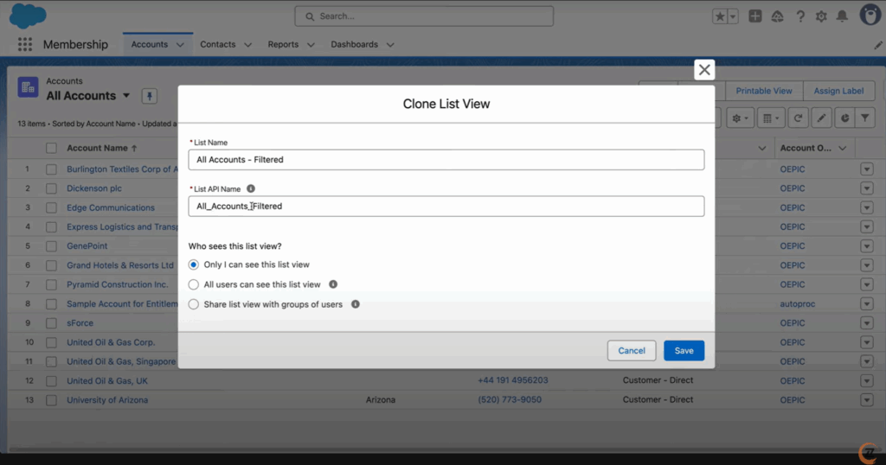This screenshot has width=886, height=465.
Task: Expand the Accounts tab dropdown chevron
Action: point(180,45)
